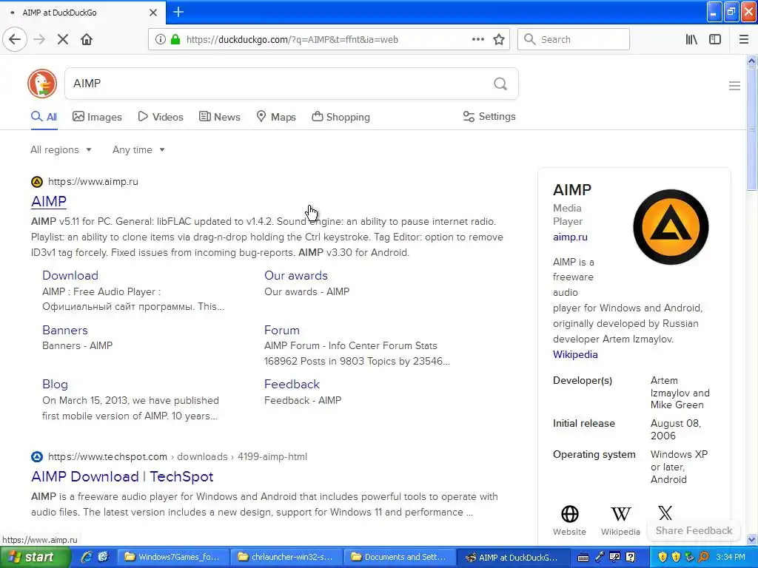Screen dimensions: 758x568
Task: Switch to the Maps tab
Action: pos(276,117)
